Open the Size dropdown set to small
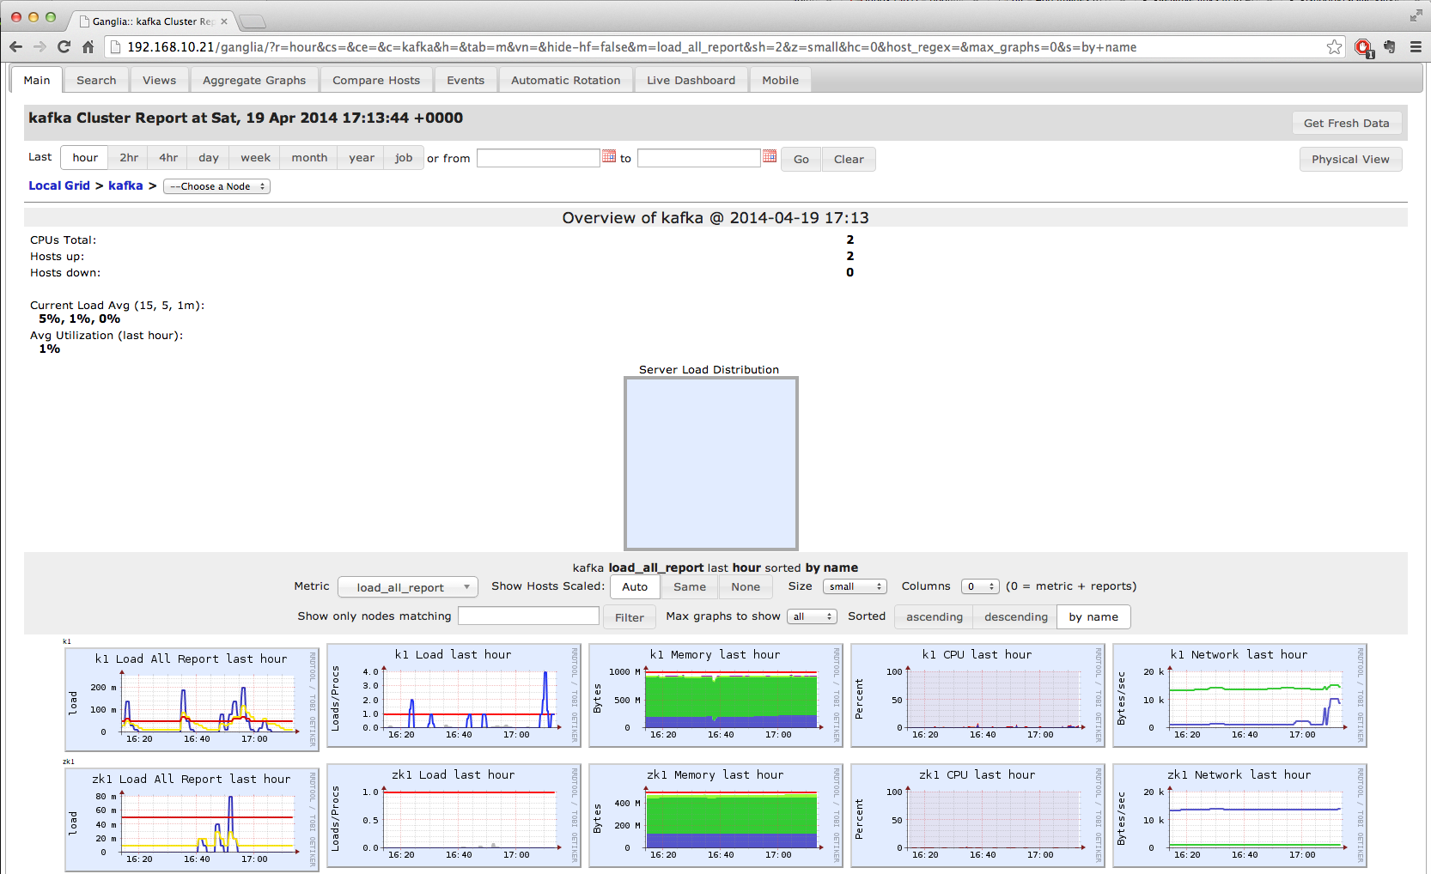This screenshot has width=1431, height=874. [855, 586]
